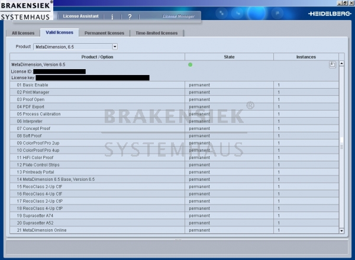The height and width of the screenshot is (260, 355).
Task: Click the Product / Option column header
Action: coord(98,57)
